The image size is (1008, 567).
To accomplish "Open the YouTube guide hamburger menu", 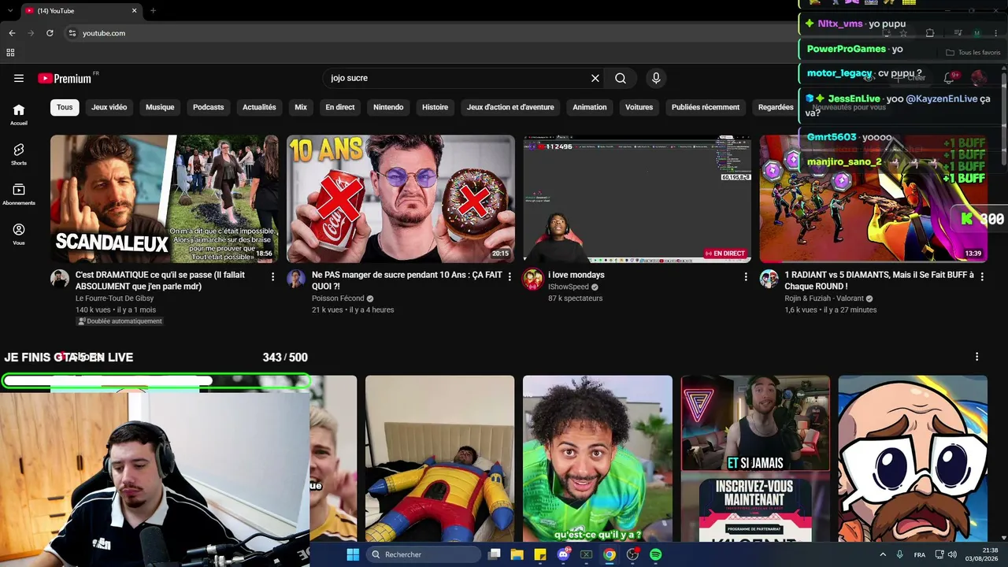I will point(19,78).
